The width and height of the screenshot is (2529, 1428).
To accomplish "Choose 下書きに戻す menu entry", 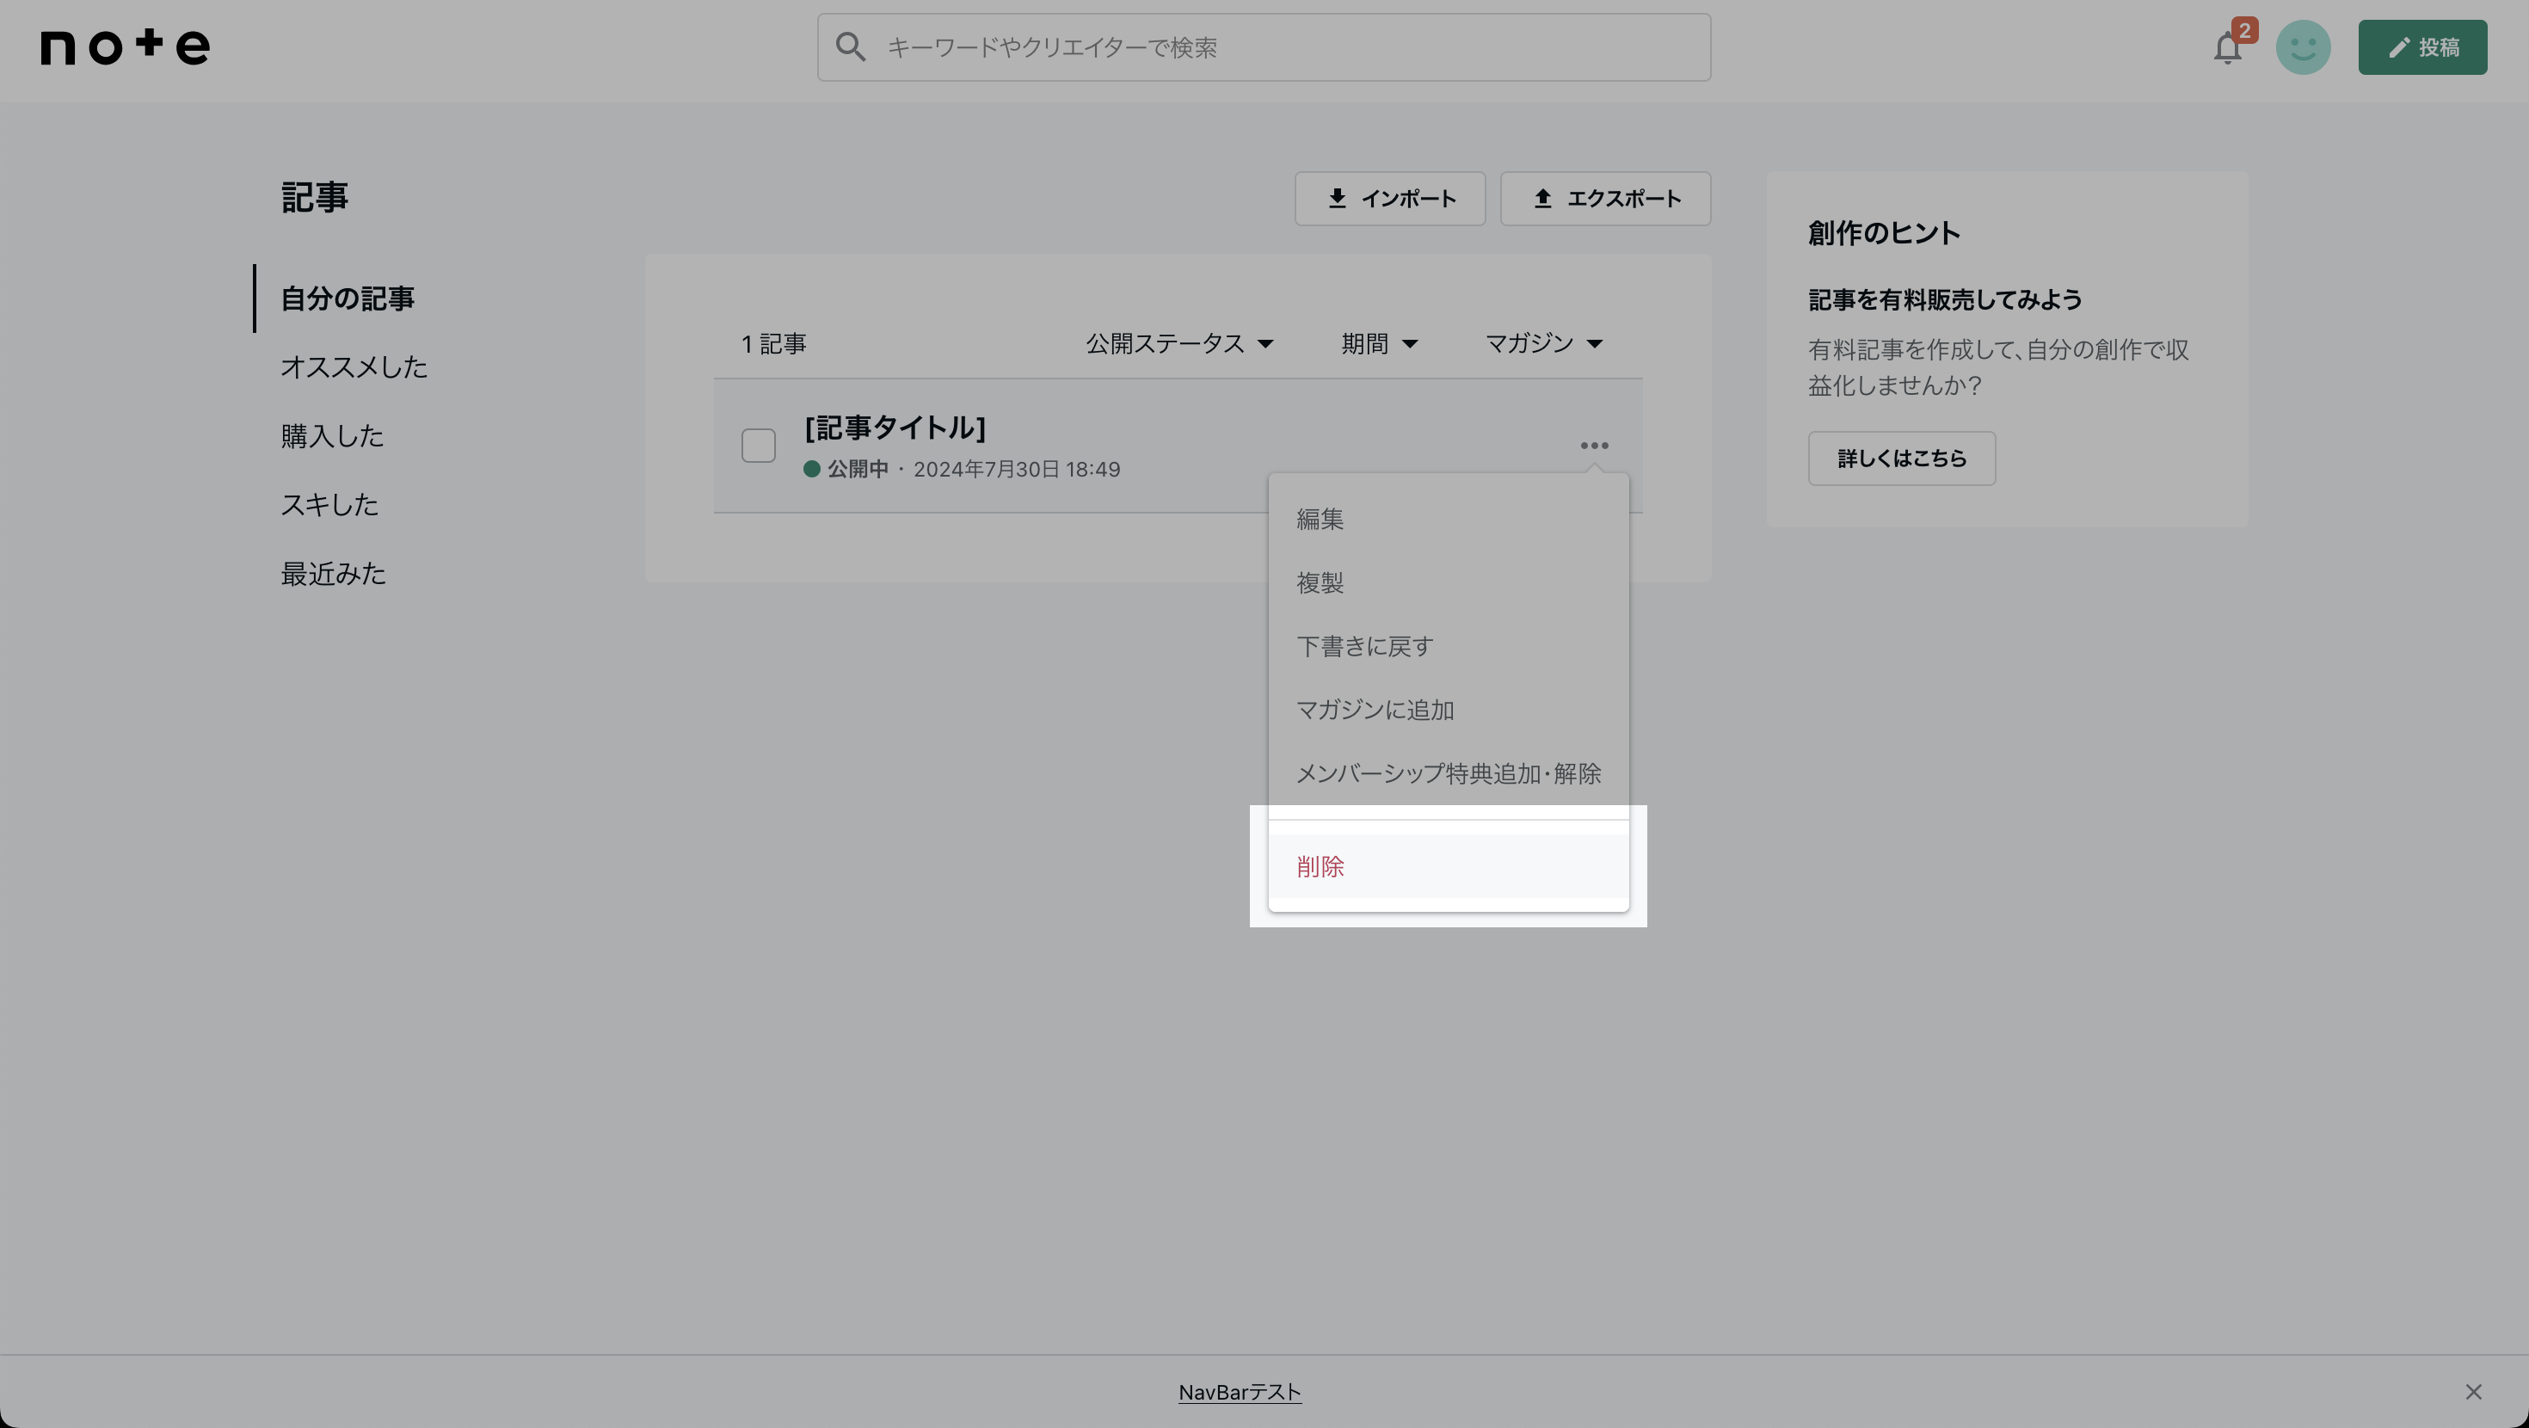I will (1448, 646).
